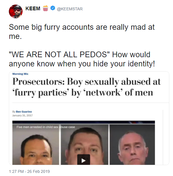Screen dimensions: 173x176
Task: Click the 'furry parties' headline line
Action: click(x=83, y=92)
